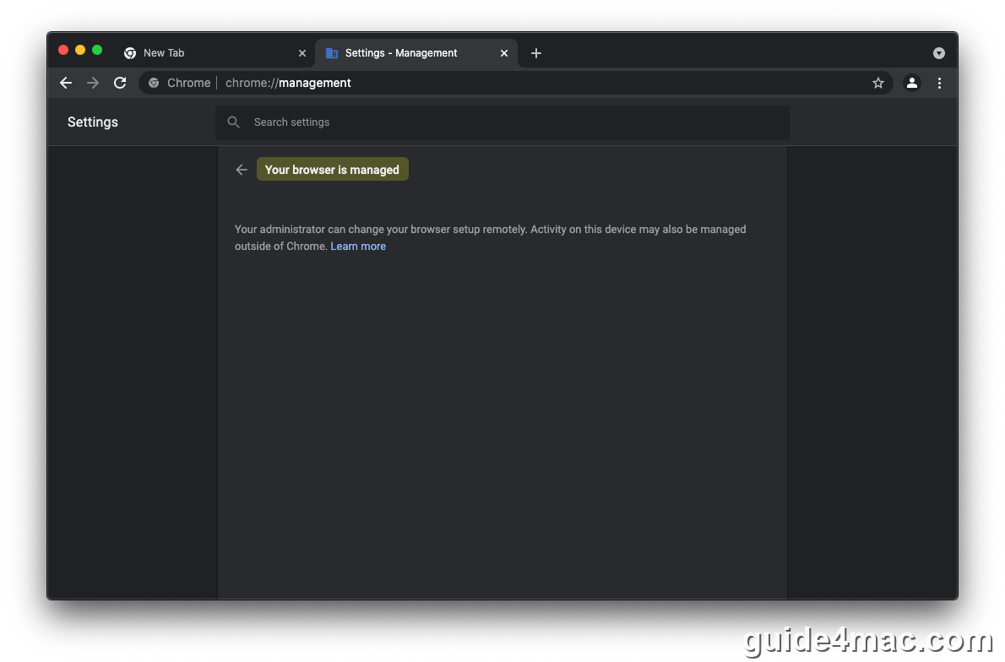The height and width of the screenshot is (662, 1005).
Task: Go back from 'Your browser is managed' page arrow
Action: pyautogui.click(x=242, y=170)
